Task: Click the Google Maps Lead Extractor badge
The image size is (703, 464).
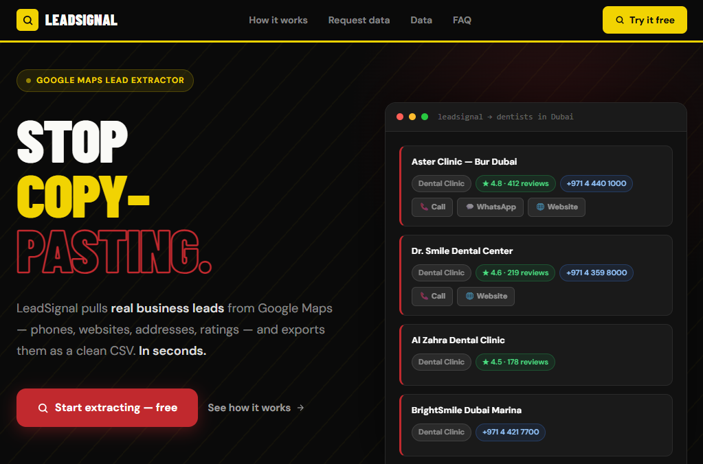Action: [105, 80]
